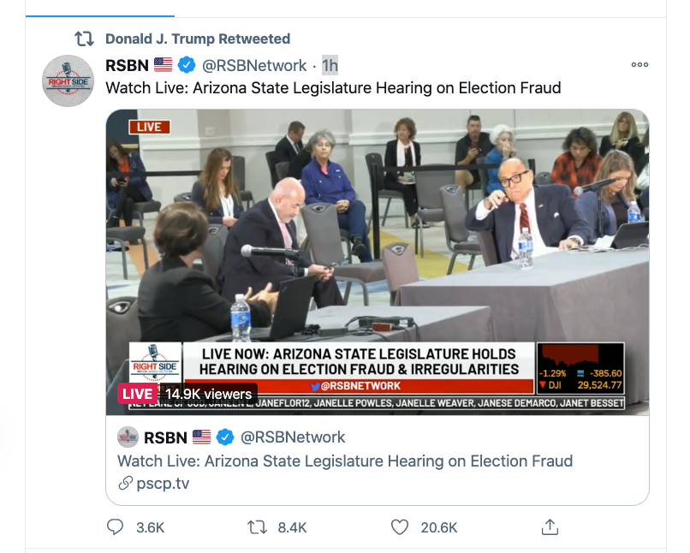The image size is (690, 553).
Task: Open the @RSBNetwork handle in tweet header
Action: pyautogui.click(x=253, y=66)
